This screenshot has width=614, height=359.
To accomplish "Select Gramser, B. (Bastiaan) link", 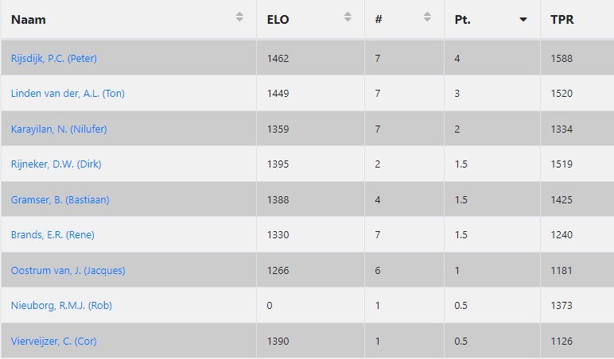I will [60, 200].
